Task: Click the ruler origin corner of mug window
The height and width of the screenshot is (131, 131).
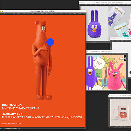Action: [x=109, y=98]
